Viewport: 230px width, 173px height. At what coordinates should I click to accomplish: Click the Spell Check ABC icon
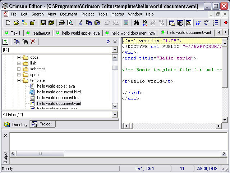207,23
